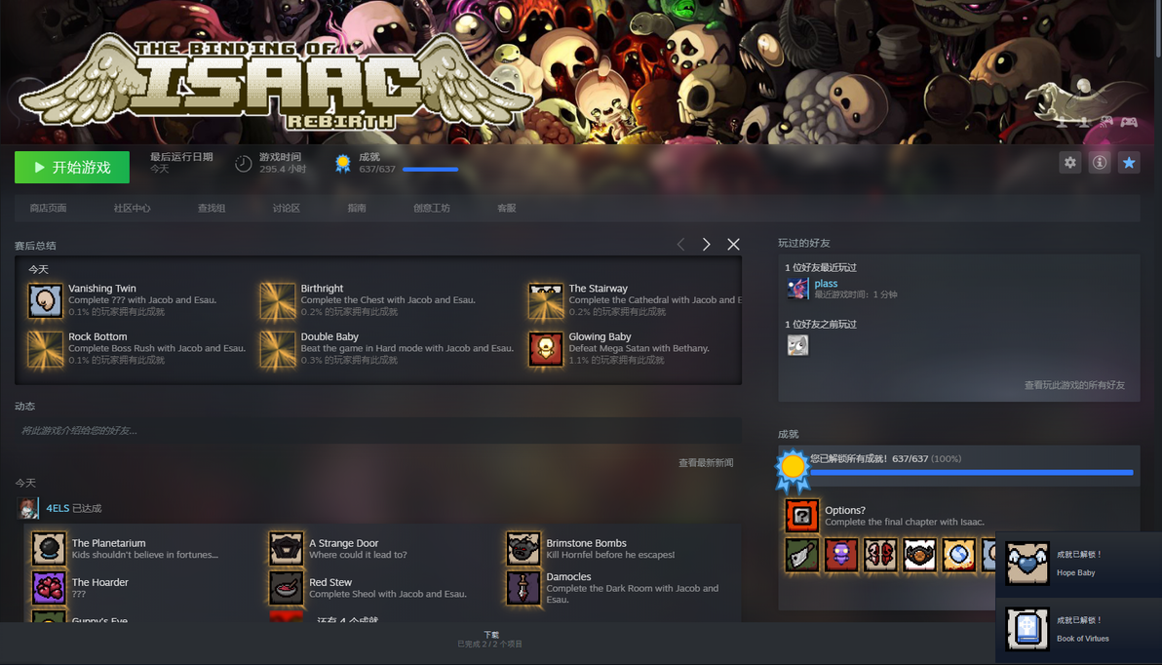Open the 社区中心 tab
The height and width of the screenshot is (665, 1162).
(x=132, y=209)
